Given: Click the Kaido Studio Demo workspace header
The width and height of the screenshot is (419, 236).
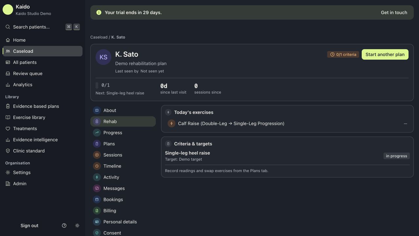Looking at the screenshot, I should [x=43, y=10].
